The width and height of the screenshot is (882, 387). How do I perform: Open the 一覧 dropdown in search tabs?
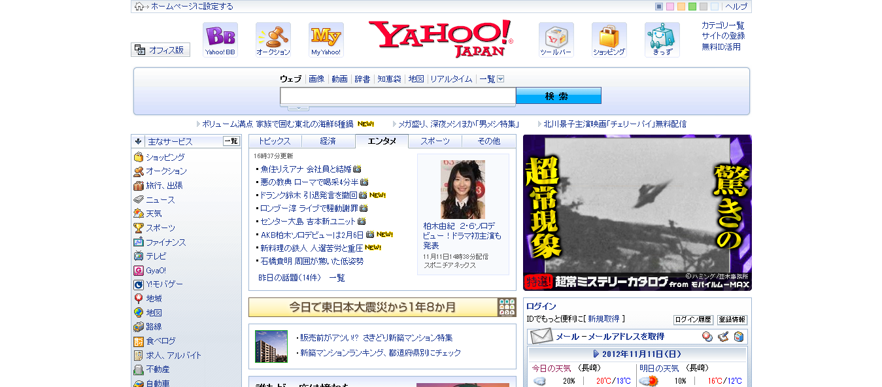click(492, 79)
